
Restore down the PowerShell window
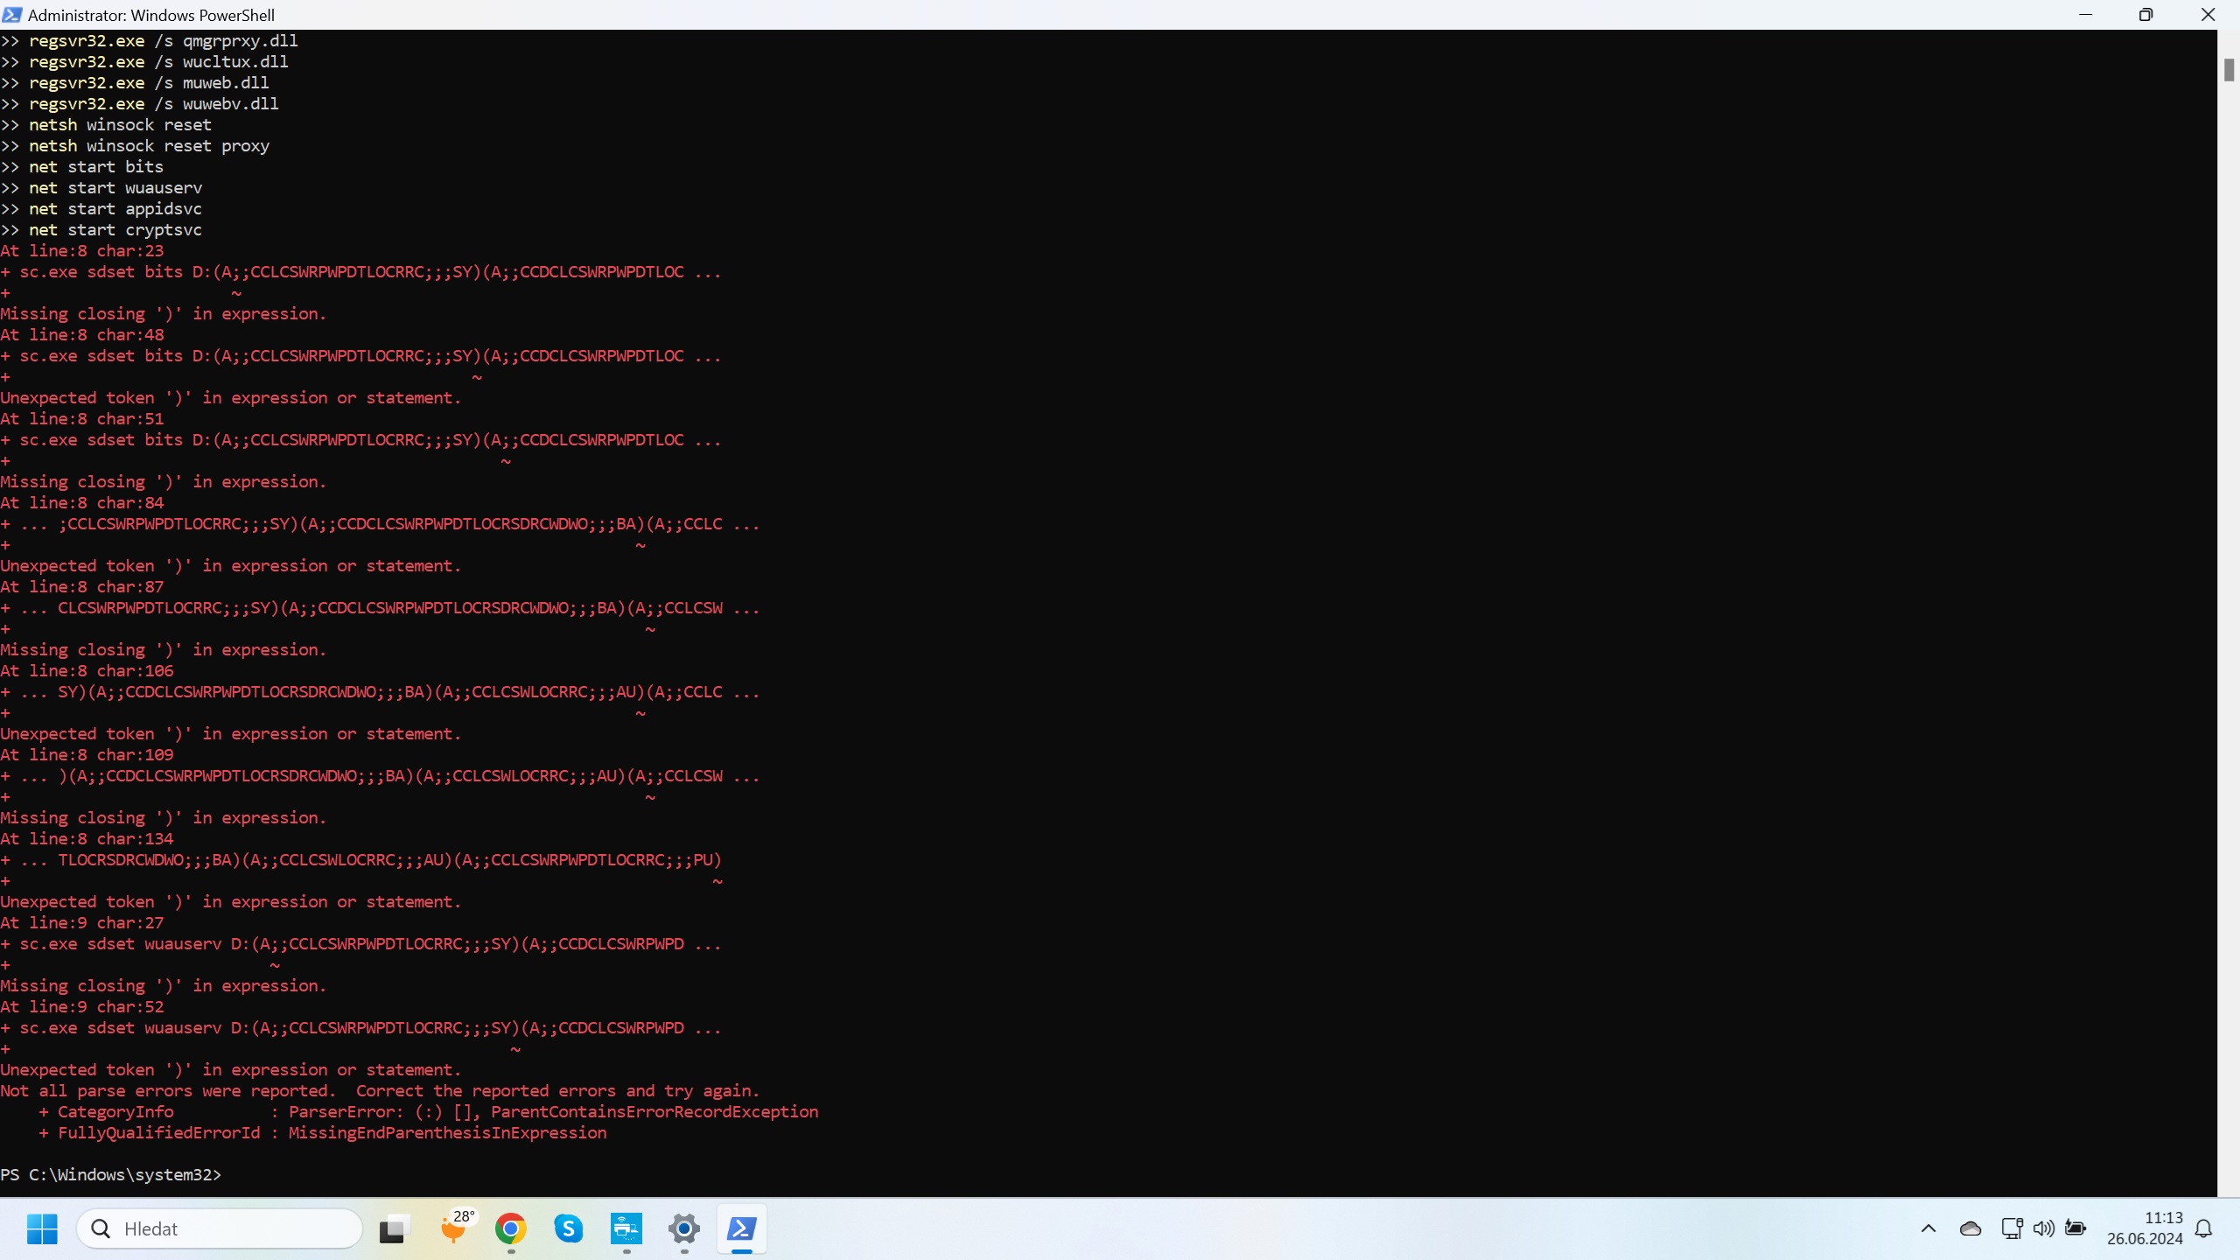pos(2145,15)
